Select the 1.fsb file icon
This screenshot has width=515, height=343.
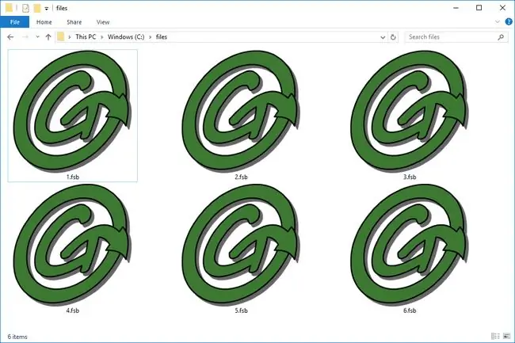(72, 111)
